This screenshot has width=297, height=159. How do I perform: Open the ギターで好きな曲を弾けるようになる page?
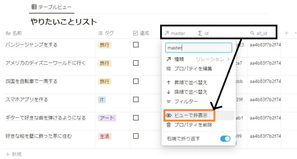click(x=46, y=118)
